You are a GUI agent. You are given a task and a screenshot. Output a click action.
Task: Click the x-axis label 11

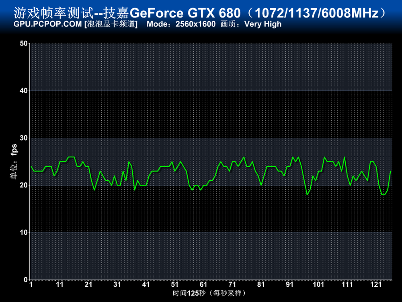pos(60,285)
